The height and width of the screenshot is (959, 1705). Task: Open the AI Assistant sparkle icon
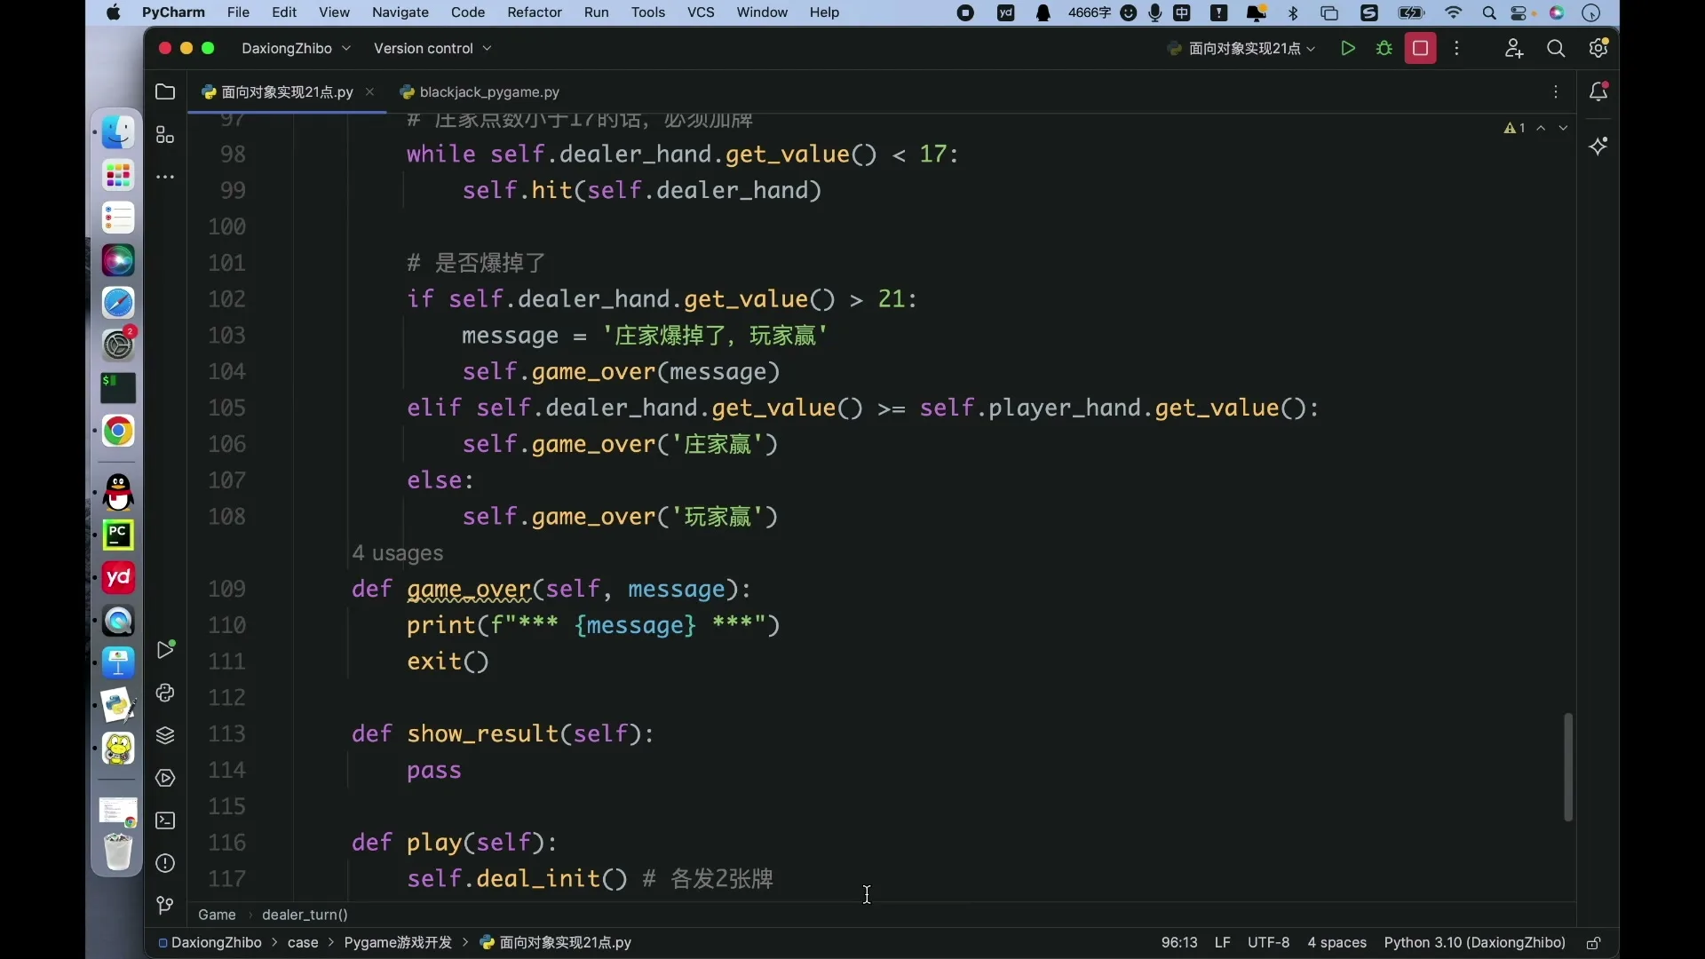1599,146
